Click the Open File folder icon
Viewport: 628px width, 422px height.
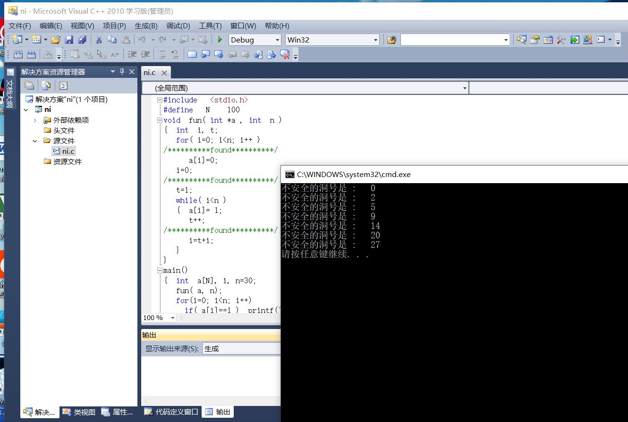point(56,40)
